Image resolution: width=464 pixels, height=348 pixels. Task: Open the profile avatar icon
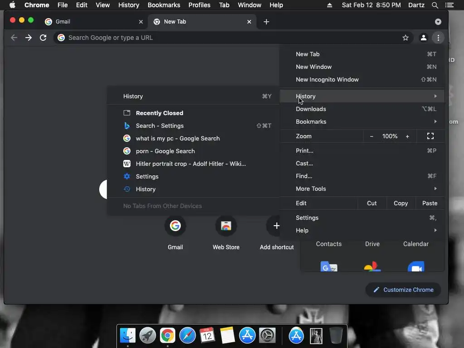424,38
